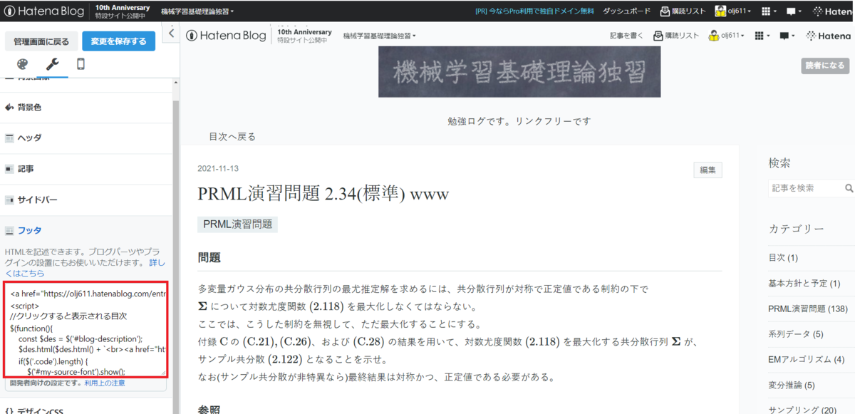
Task: Open the services grid menu in black bar
Action: 769,11
